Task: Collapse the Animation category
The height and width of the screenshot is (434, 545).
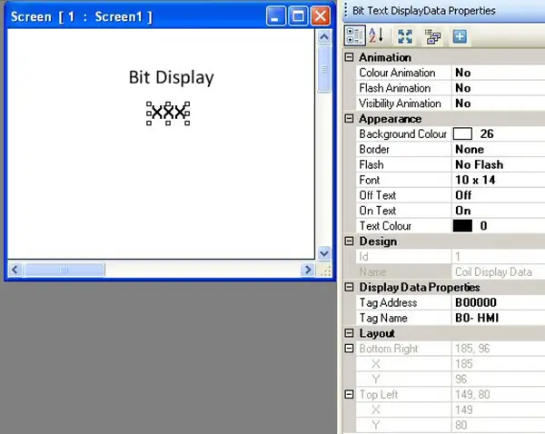Action: click(x=349, y=57)
